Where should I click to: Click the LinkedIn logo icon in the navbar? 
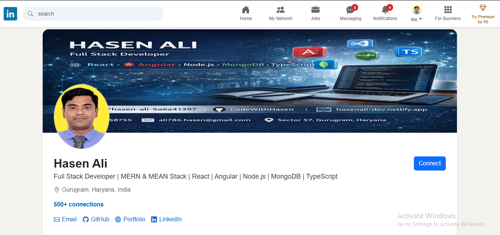10,14
